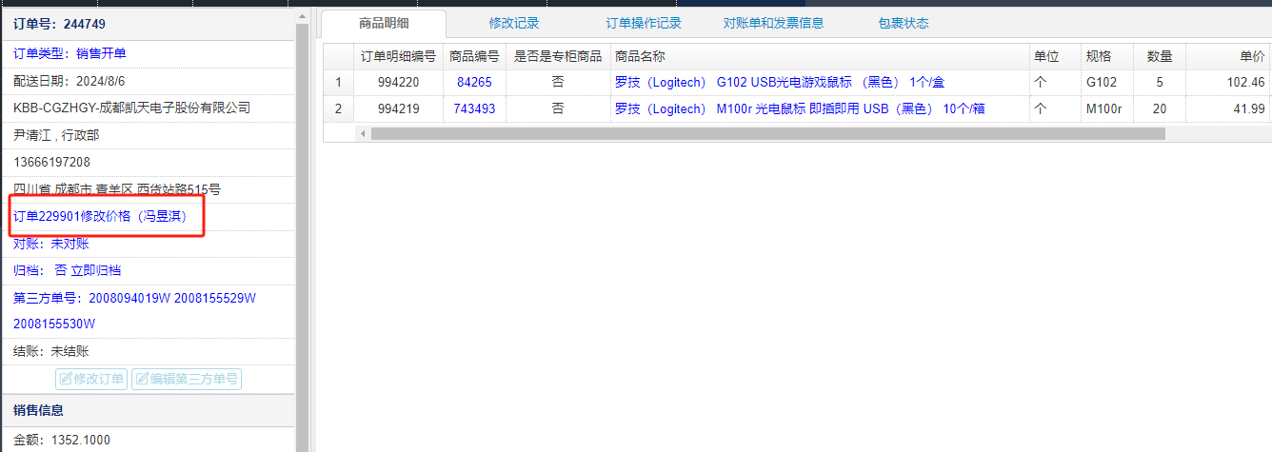Select detail number cell 994219
The height and width of the screenshot is (452, 1272).
click(398, 108)
